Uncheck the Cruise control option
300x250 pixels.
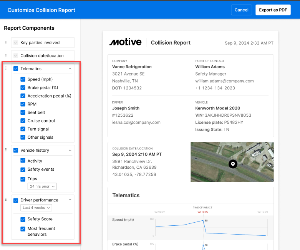tap(23, 121)
